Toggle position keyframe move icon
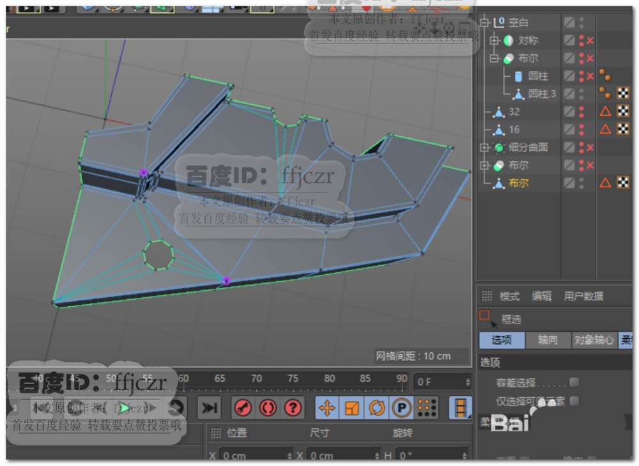The width and height of the screenshot is (639, 466). click(x=327, y=407)
